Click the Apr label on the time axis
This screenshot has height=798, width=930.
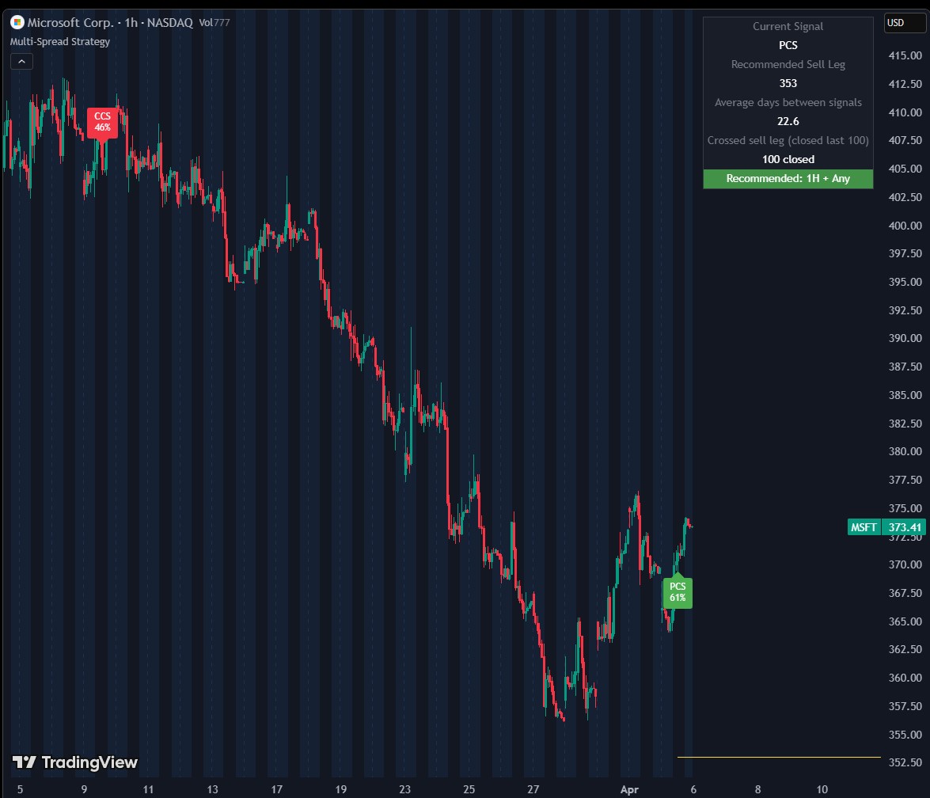pos(629,789)
